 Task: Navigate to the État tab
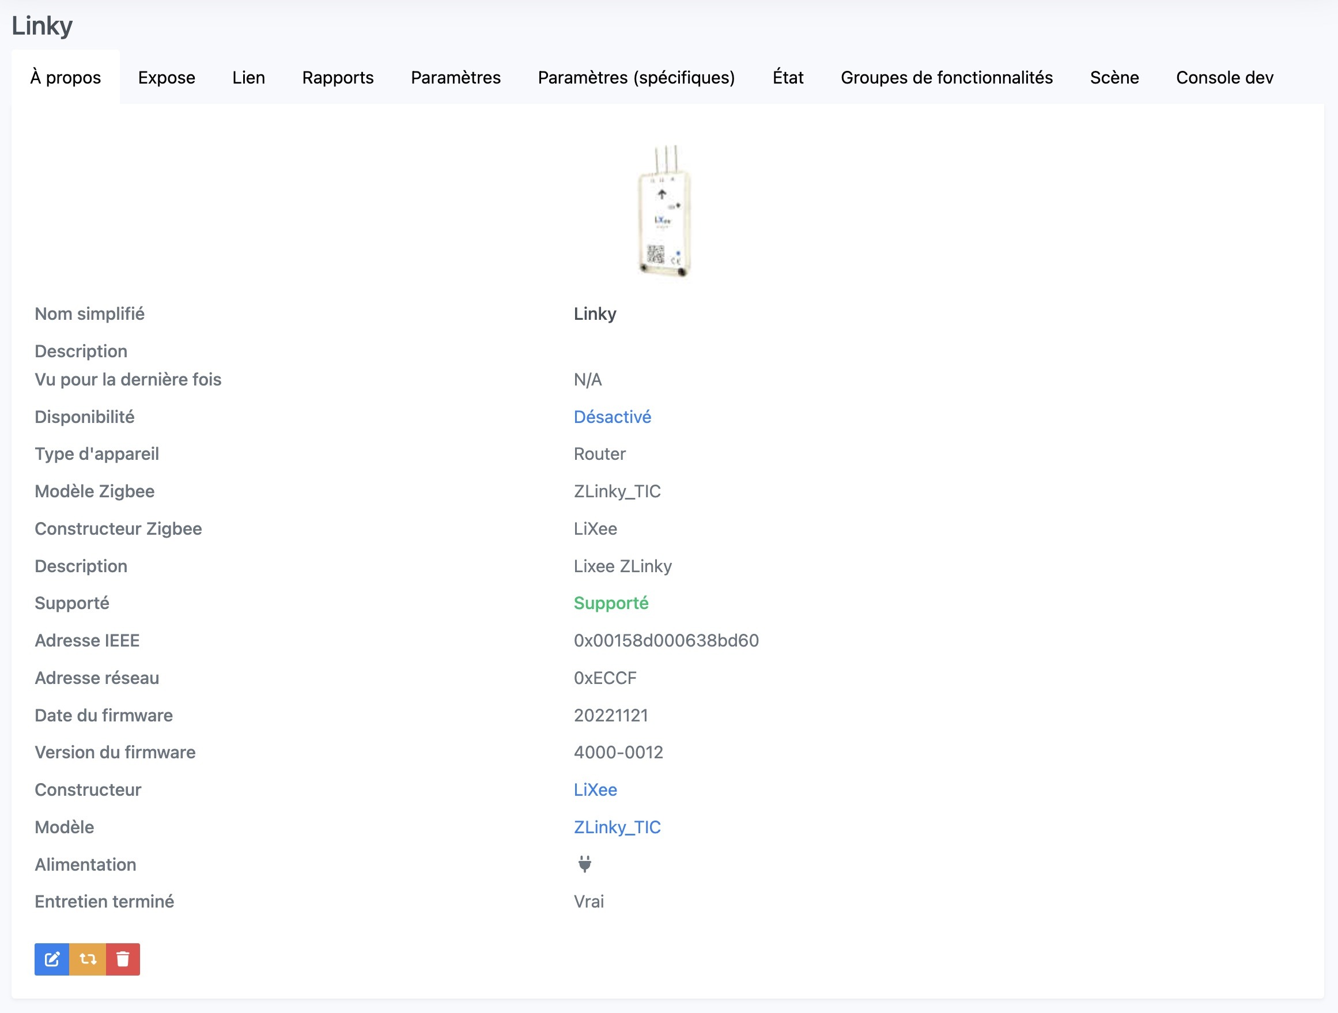click(787, 75)
